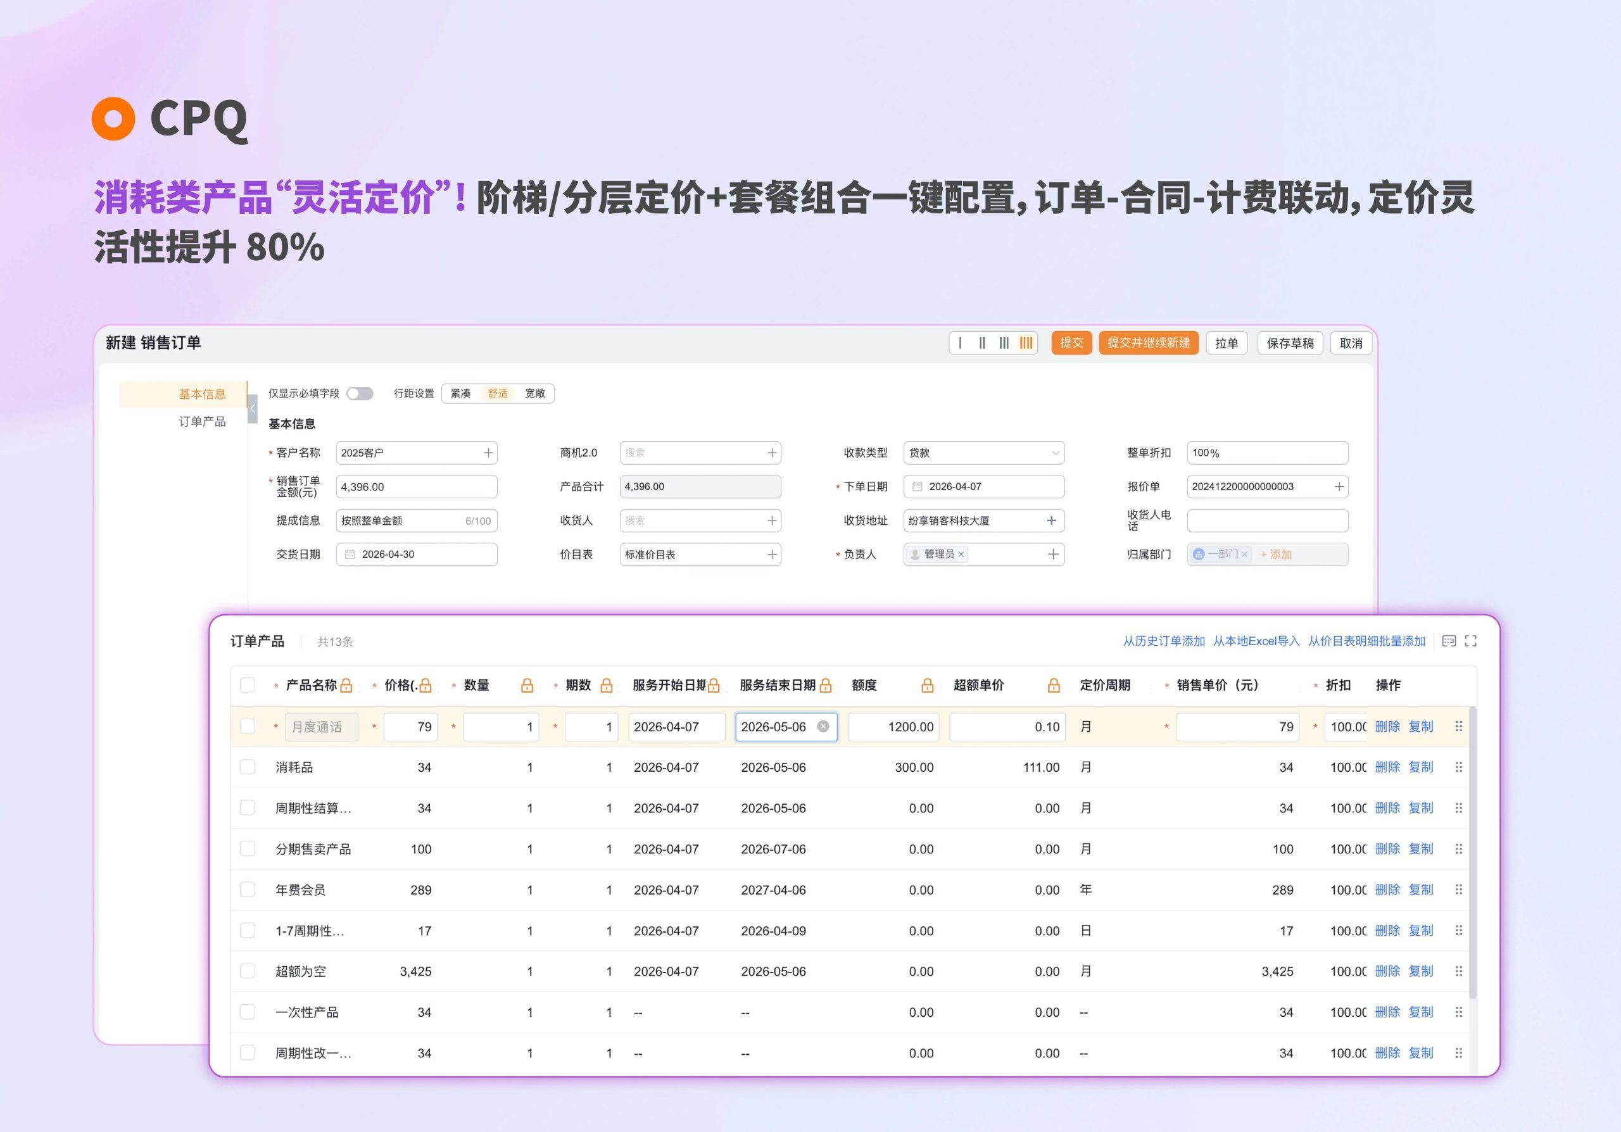Click the 收货人电话 input field
This screenshot has width=1621, height=1132.
point(1267,520)
